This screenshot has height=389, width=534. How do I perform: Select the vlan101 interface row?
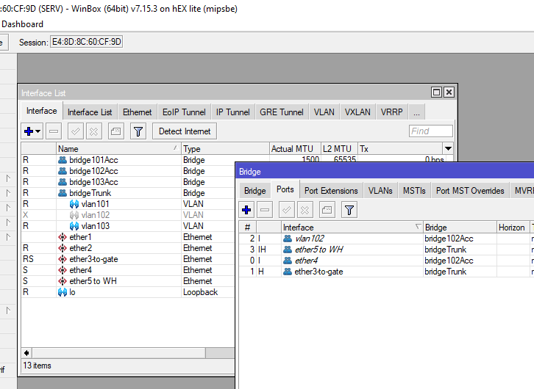(x=128, y=204)
